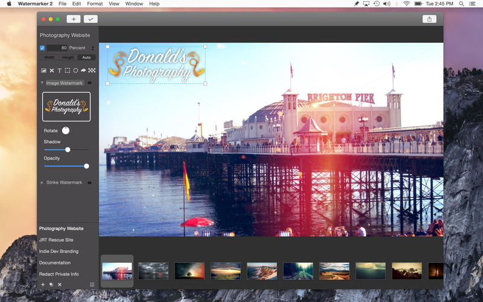This screenshot has height=302, width=483.
Task: Click the checkerboard pattern tool
Action: click(x=92, y=71)
